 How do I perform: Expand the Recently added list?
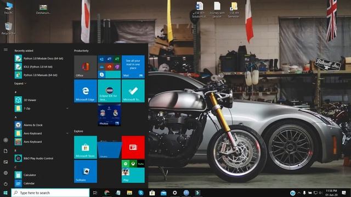point(20,83)
